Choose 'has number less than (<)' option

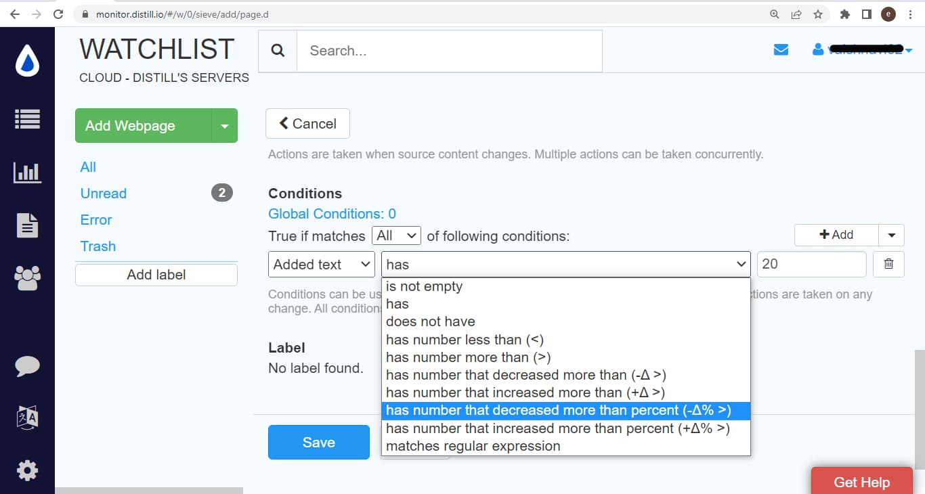(x=465, y=340)
